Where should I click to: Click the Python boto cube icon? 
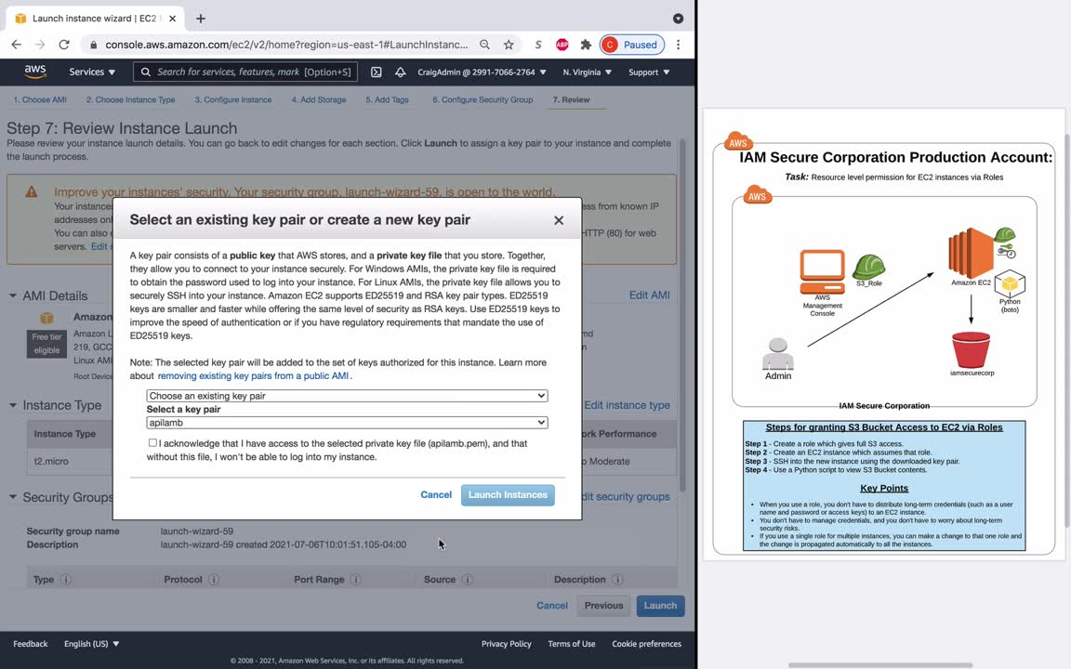click(x=1010, y=283)
